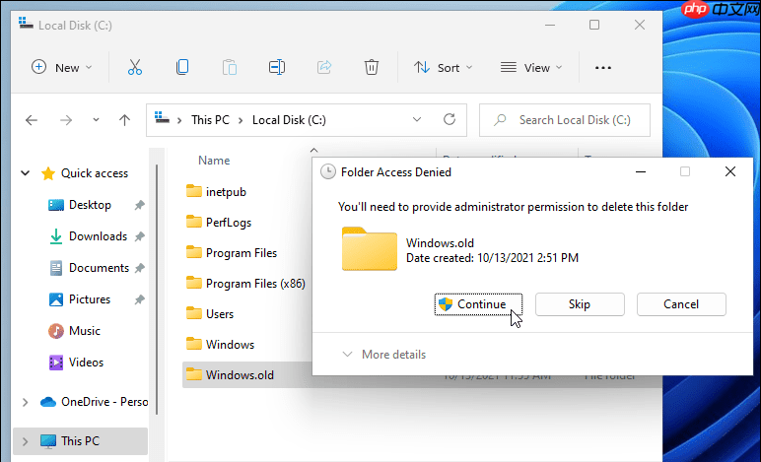Go back with the Back arrow
Image resolution: width=761 pixels, height=462 pixels.
click(32, 120)
